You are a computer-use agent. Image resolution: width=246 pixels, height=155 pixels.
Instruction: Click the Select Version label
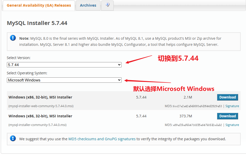click(19, 58)
